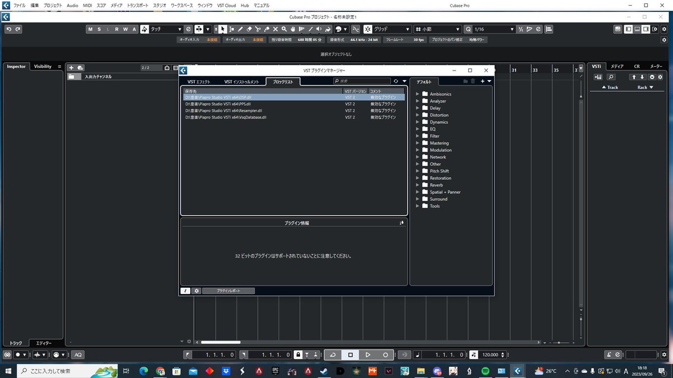Select the Mute (X) tool
The height and width of the screenshot is (378, 673).
[x=275, y=29]
